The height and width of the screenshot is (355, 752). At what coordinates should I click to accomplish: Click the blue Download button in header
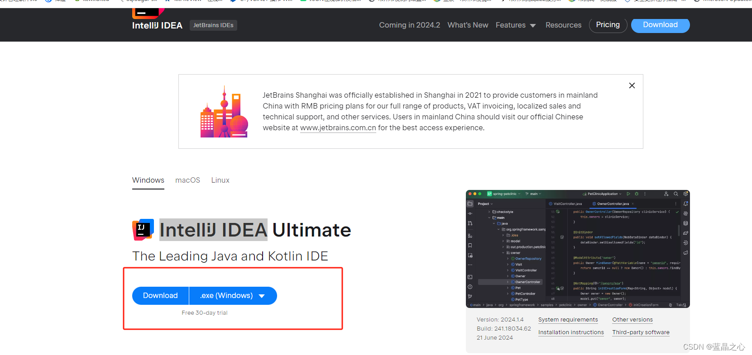tap(660, 25)
